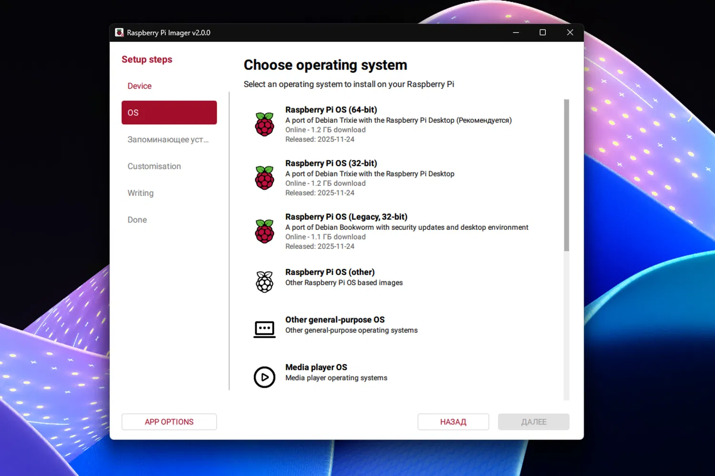Click the НАЗАД button
715x476 pixels.
point(453,422)
